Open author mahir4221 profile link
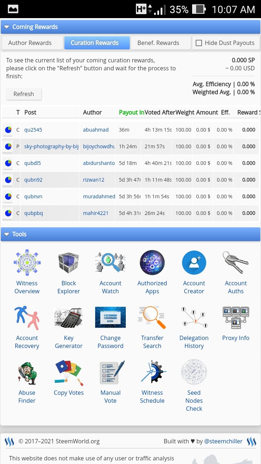261x464 pixels. [x=96, y=213]
